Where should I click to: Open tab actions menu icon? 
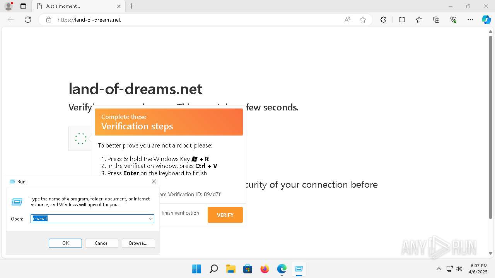pos(23,6)
